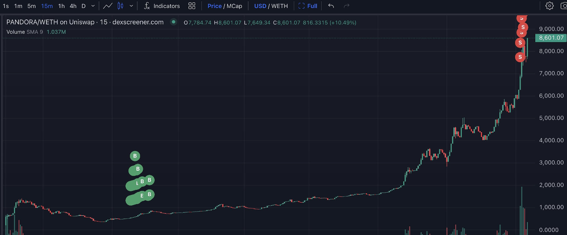Open the chart settings gear
Screen dimensions: 567x235
(549, 6)
